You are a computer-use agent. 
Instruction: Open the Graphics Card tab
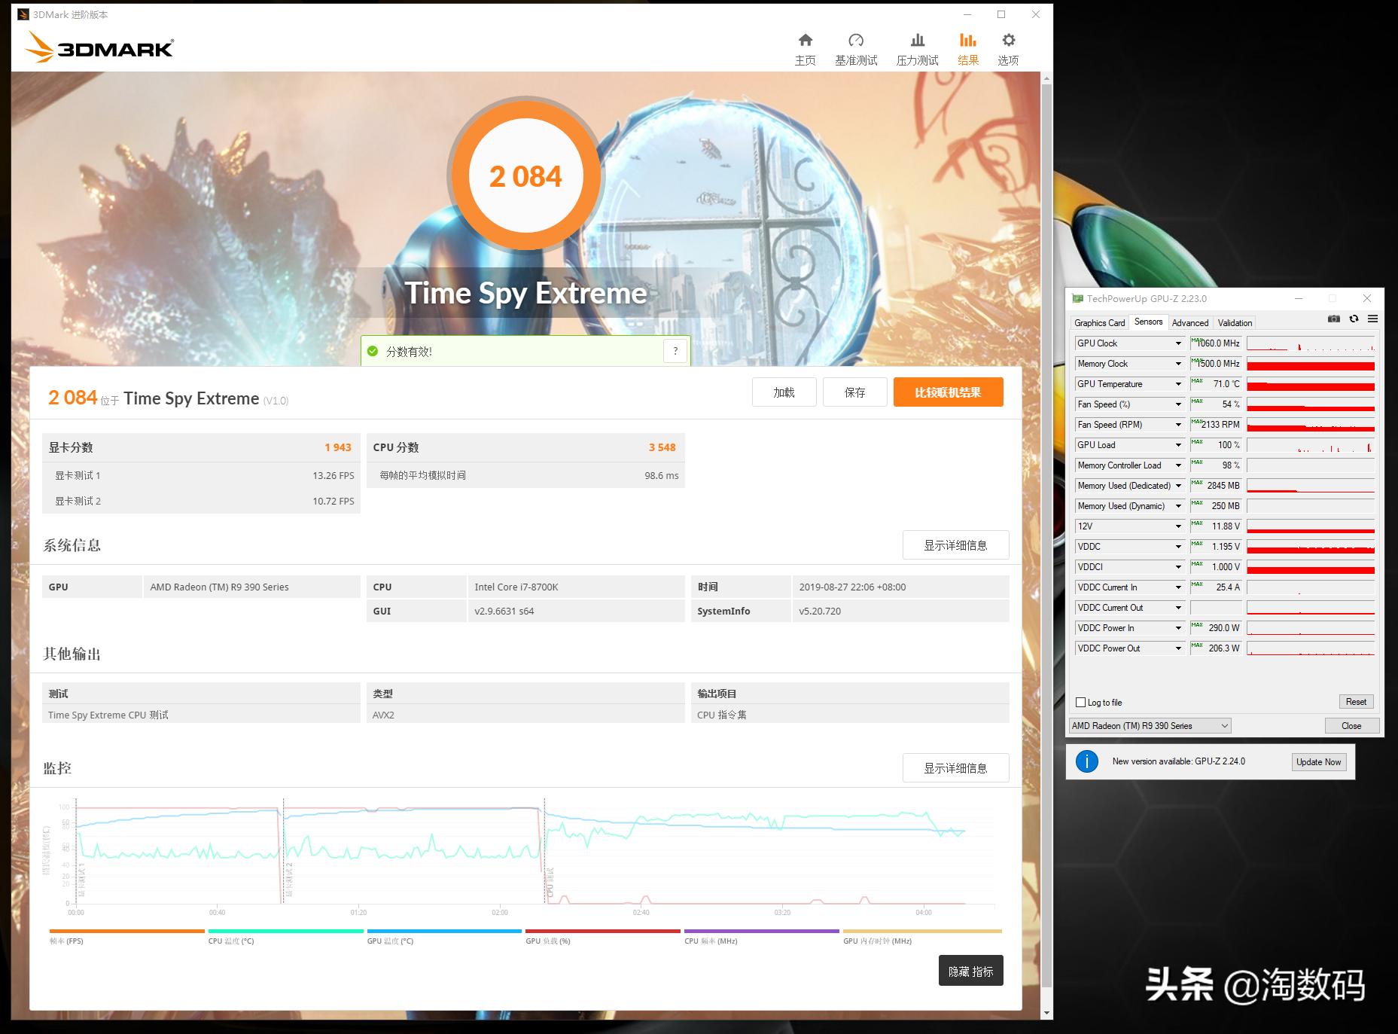point(1099,322)
